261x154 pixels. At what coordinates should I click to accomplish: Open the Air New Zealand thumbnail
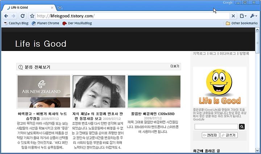point(44,91)
